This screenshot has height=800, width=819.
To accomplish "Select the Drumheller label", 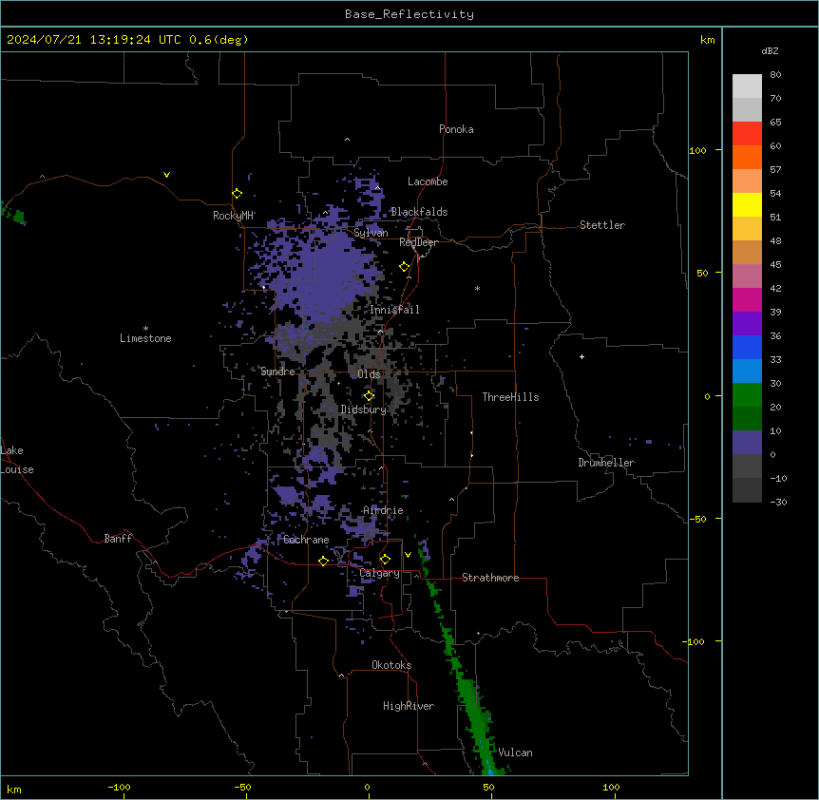I will click(606, 463).
